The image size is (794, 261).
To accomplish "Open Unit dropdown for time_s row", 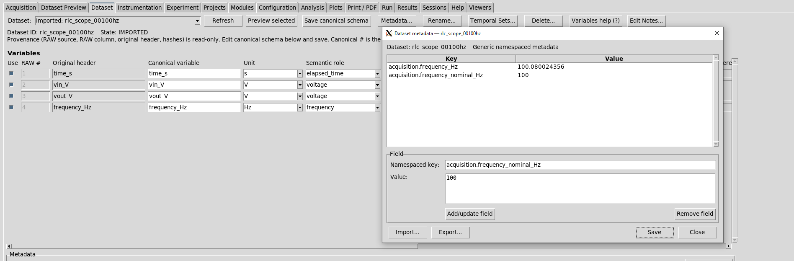I will tap(300, 74).
